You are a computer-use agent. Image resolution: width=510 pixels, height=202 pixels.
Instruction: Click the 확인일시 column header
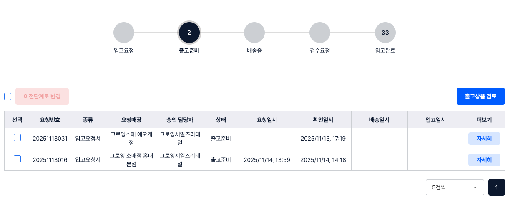click(x=323, y=120)
